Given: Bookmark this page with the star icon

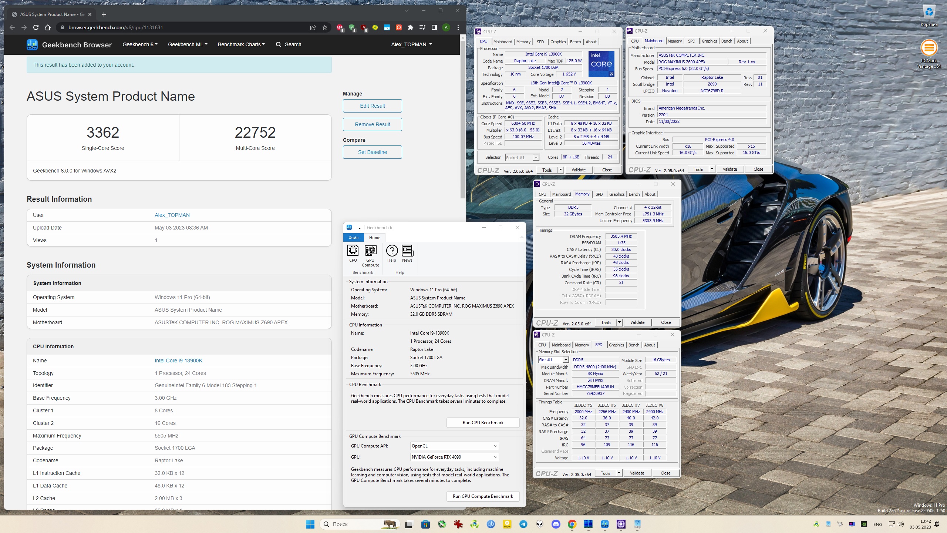Looking at the screenshot, I should (x=325, y=27).
